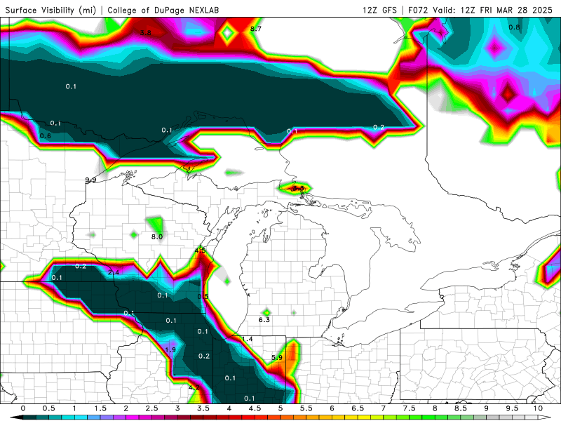Select the 9.9 visibility value on the map
This screenshot has height=421, width=561.
(91, 180)
